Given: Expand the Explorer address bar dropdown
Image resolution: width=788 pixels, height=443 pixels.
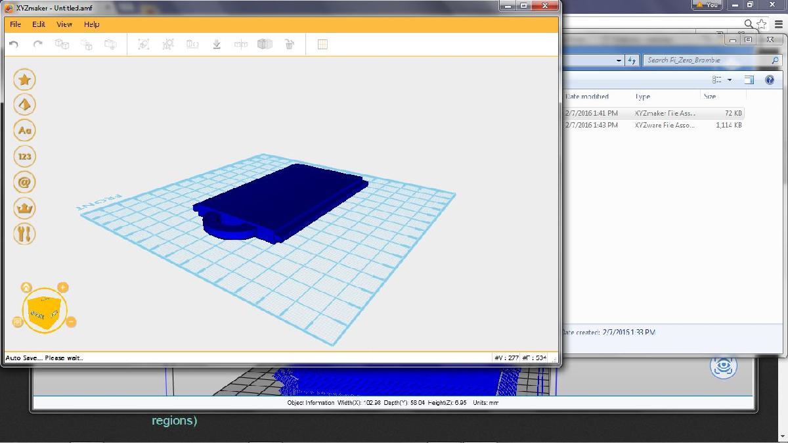Looking at the screenshot, I should pyautogui.click(x=619, y=60).
